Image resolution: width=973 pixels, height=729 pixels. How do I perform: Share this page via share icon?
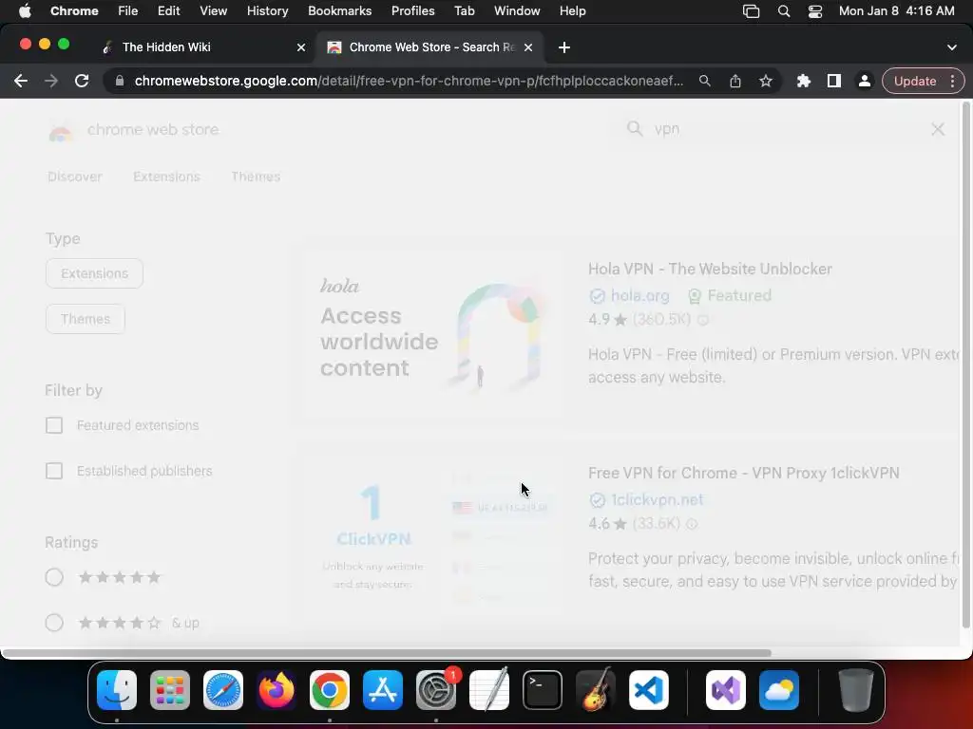[735, 82]
